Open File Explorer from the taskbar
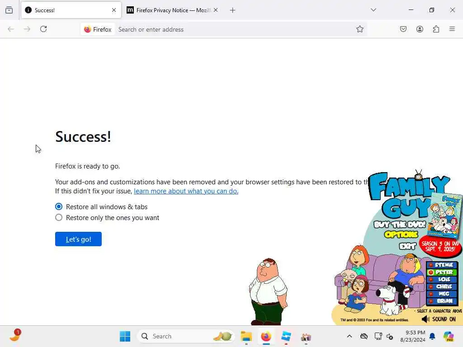This screenshot has width=463, height=347. [x=246, y=336]
